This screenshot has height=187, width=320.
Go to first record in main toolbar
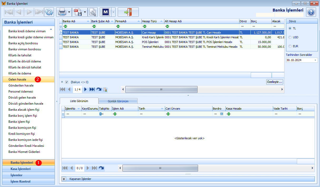tap(9, 12)
